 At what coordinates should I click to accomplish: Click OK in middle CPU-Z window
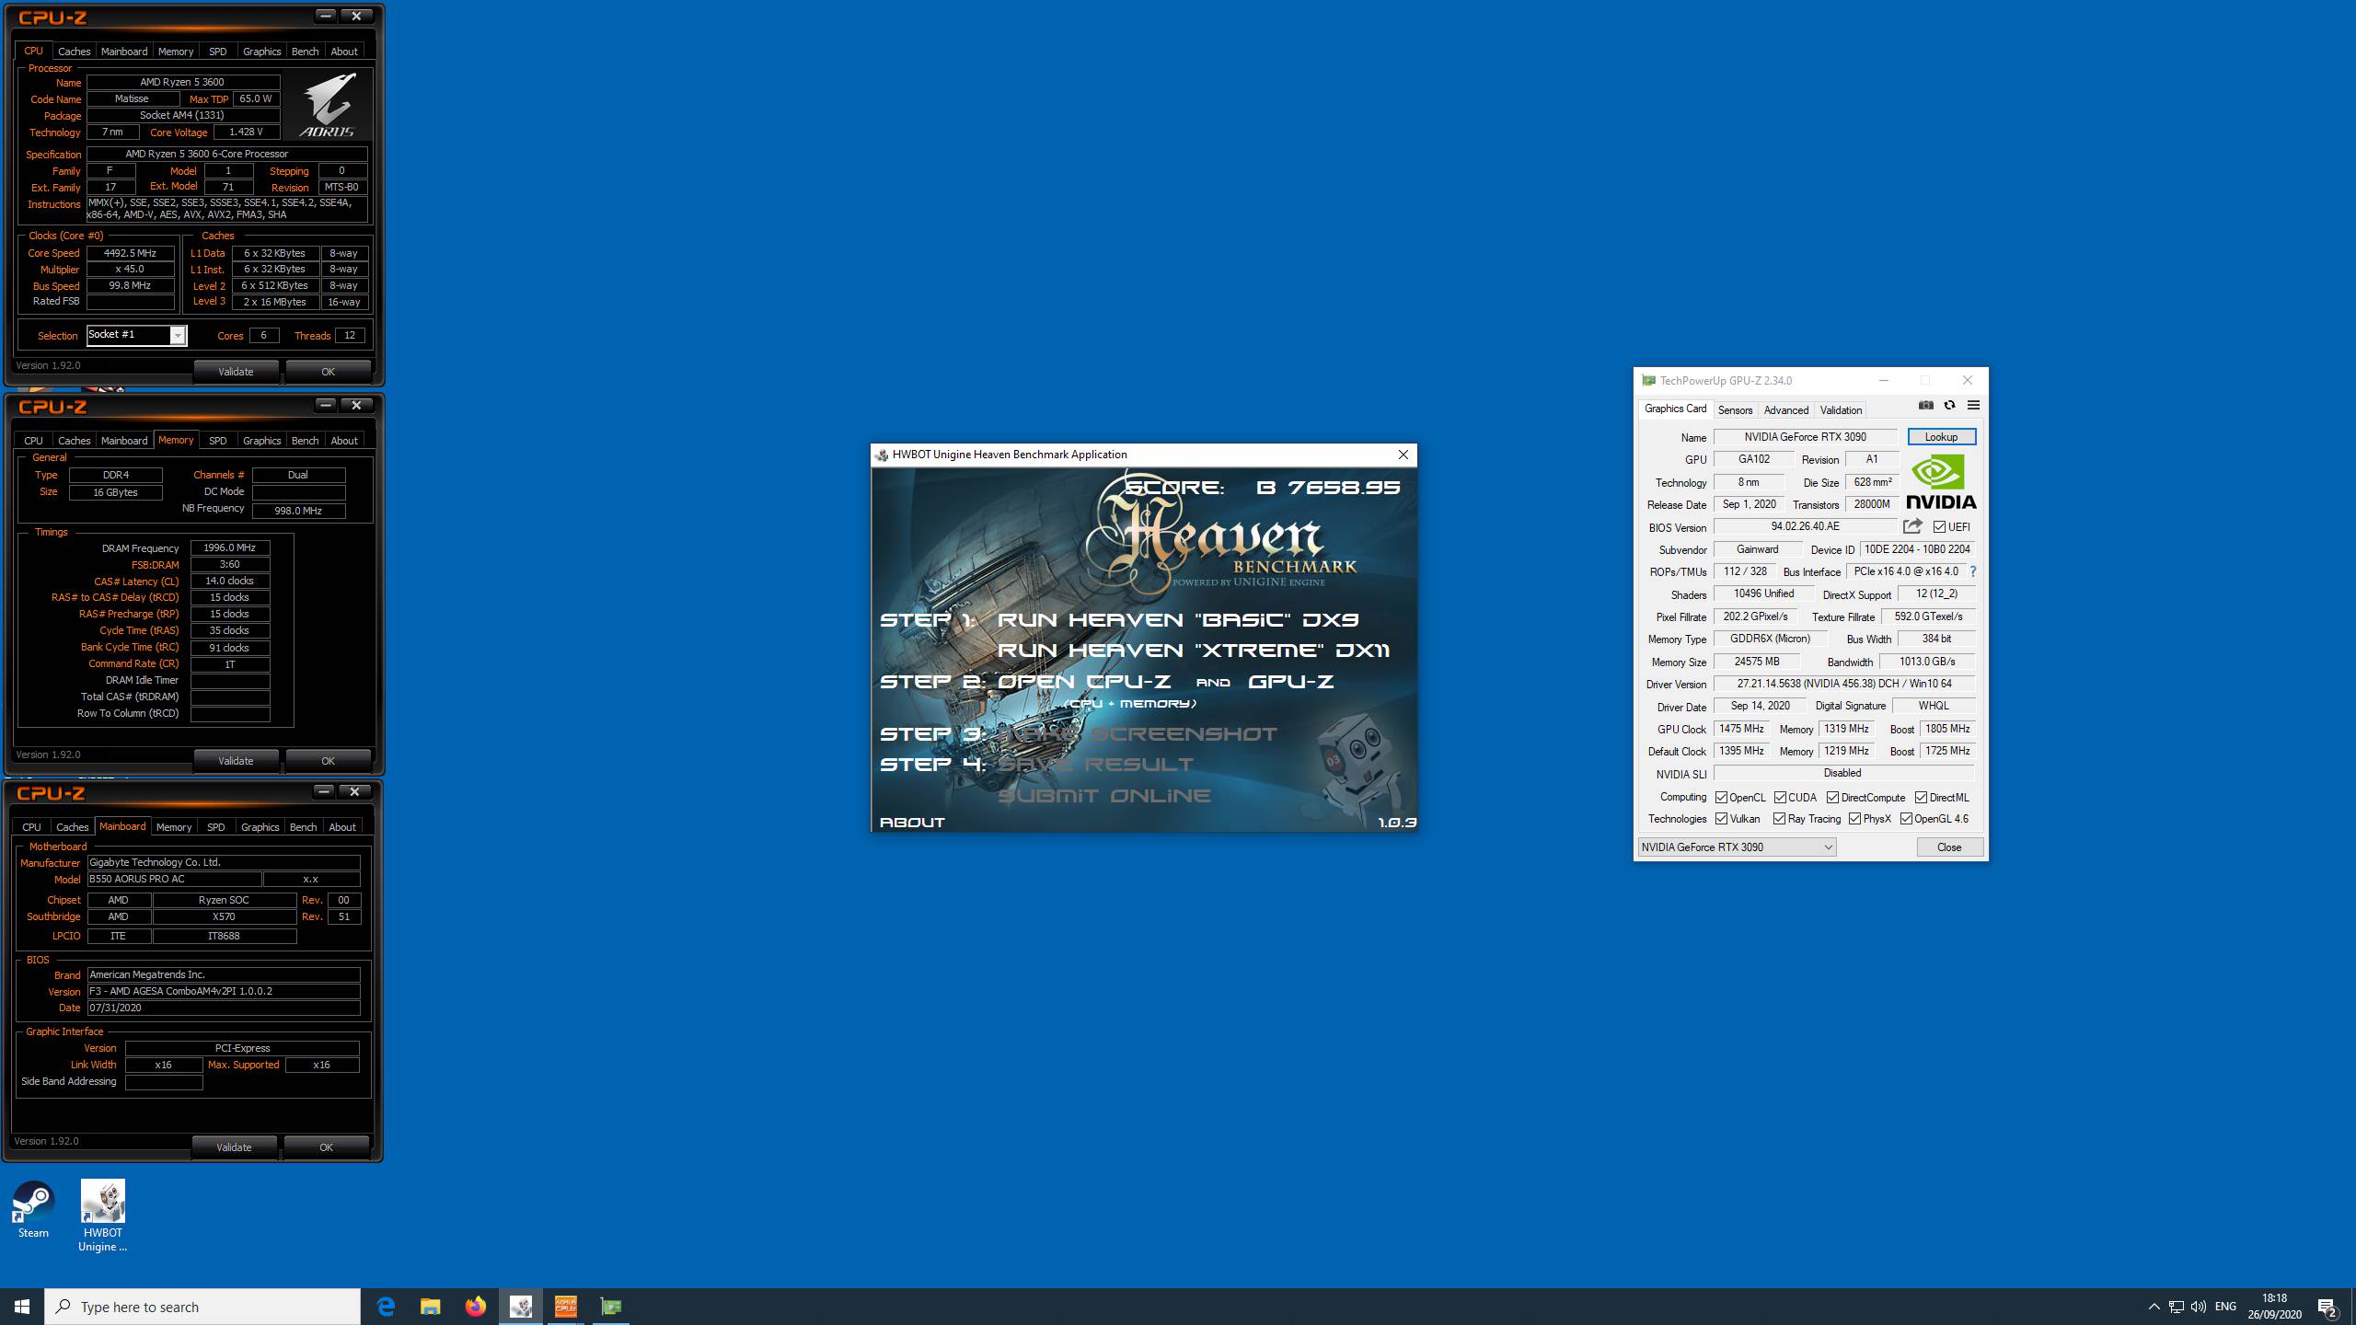click(x=328, y=761)
